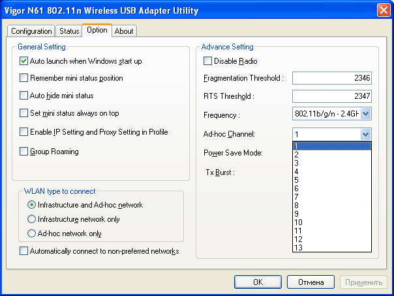394x296 pixels.
Task: Open the Frequency dropdown arrow
Action: 365,114
